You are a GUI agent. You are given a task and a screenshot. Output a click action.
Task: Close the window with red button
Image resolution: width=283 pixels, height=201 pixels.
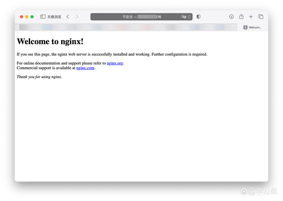(x=21, y=17)
